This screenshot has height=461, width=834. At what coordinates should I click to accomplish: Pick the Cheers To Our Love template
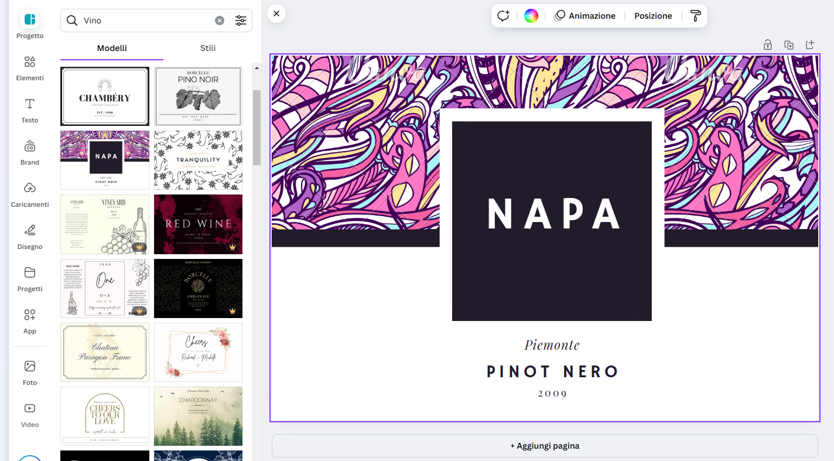point(105,416)
